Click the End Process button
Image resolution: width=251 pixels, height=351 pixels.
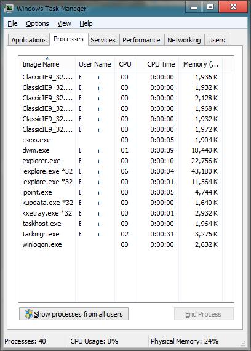[204, 314]
